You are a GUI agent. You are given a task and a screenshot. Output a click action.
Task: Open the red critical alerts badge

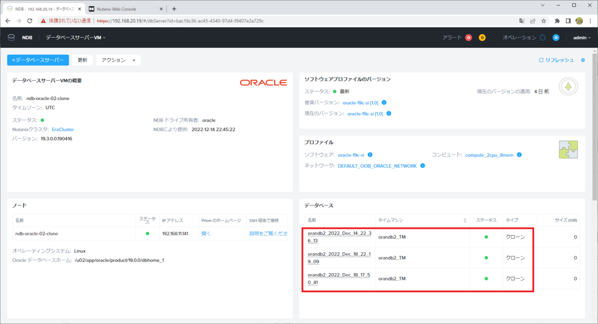point(468,37)
